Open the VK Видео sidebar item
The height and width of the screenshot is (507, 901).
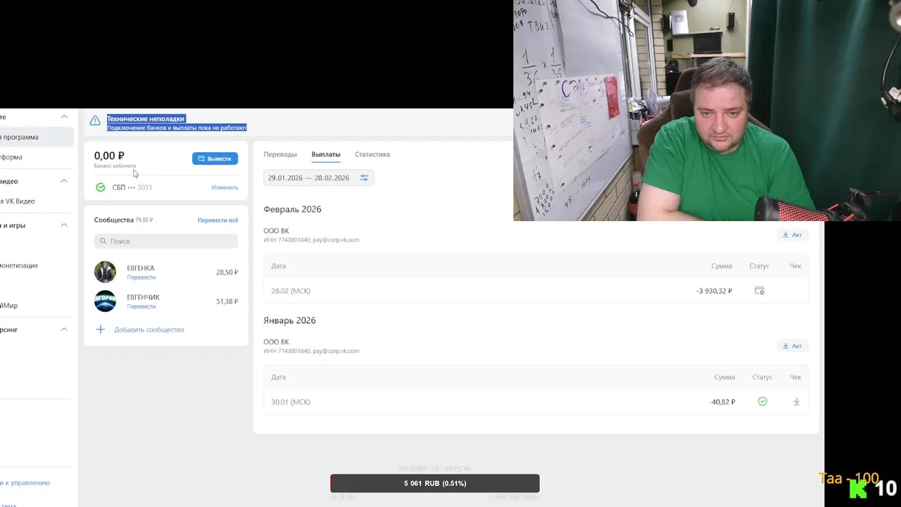(x=18, y=201)
